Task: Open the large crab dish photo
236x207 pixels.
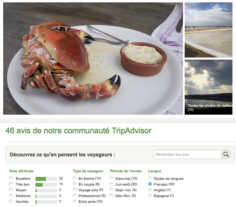Action: coord(93,59)
